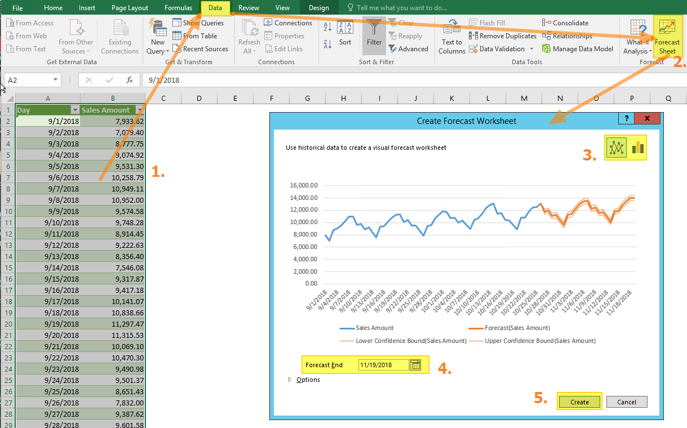
Task: Cancel the forecast worksheet dialog
Action: click(x=627, y=402)
